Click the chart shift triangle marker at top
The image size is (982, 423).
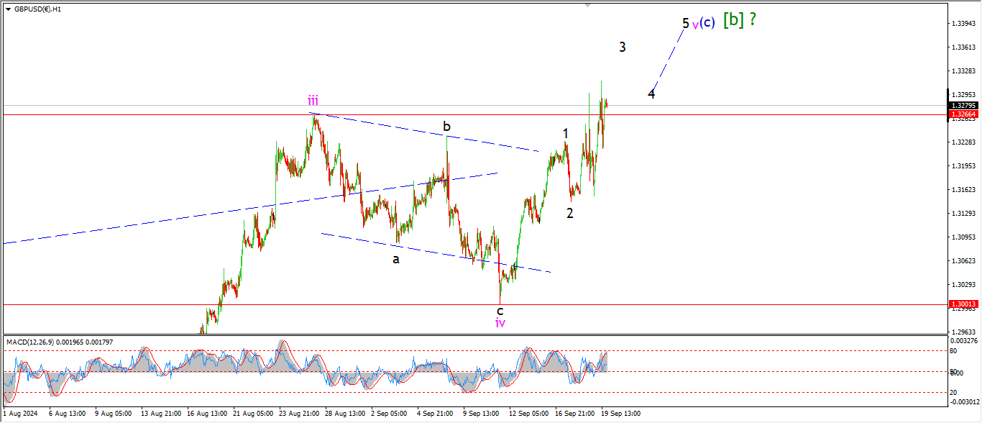(589, 5)
